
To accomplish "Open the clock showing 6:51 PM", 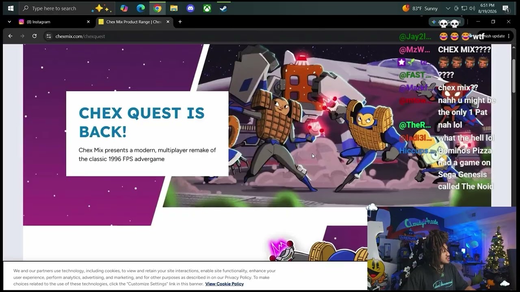I will point(487,8).
